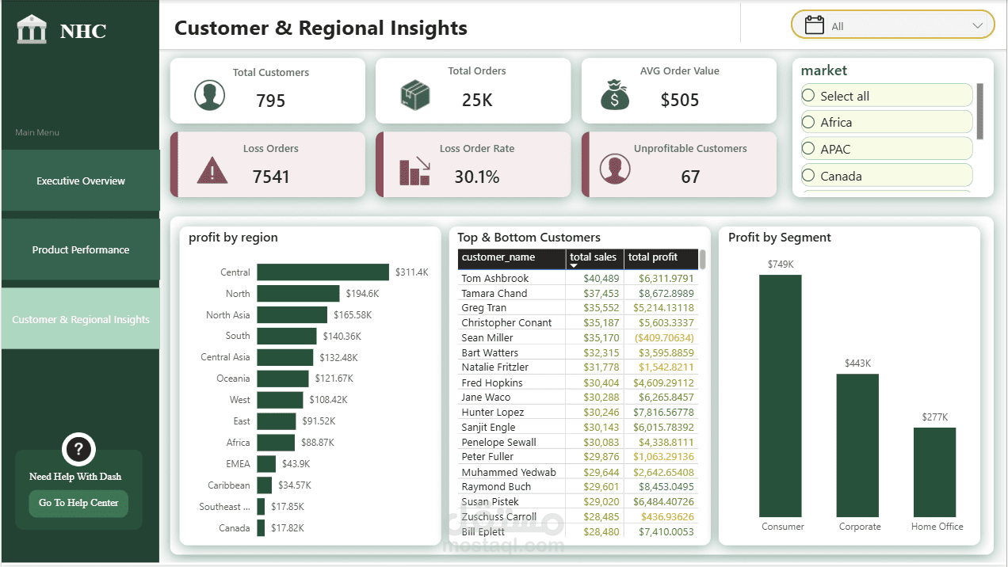Click the AVG Order Value $505
The image size is (1008, 567).
[x=680, y=99]
